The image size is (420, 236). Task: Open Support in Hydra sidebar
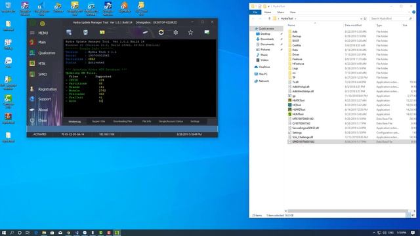tap(40, 99)
